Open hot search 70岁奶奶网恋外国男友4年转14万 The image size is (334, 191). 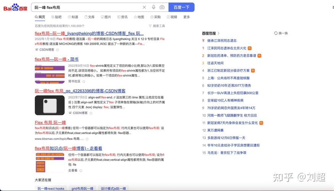pyautogui.click(x=231, y=108)
